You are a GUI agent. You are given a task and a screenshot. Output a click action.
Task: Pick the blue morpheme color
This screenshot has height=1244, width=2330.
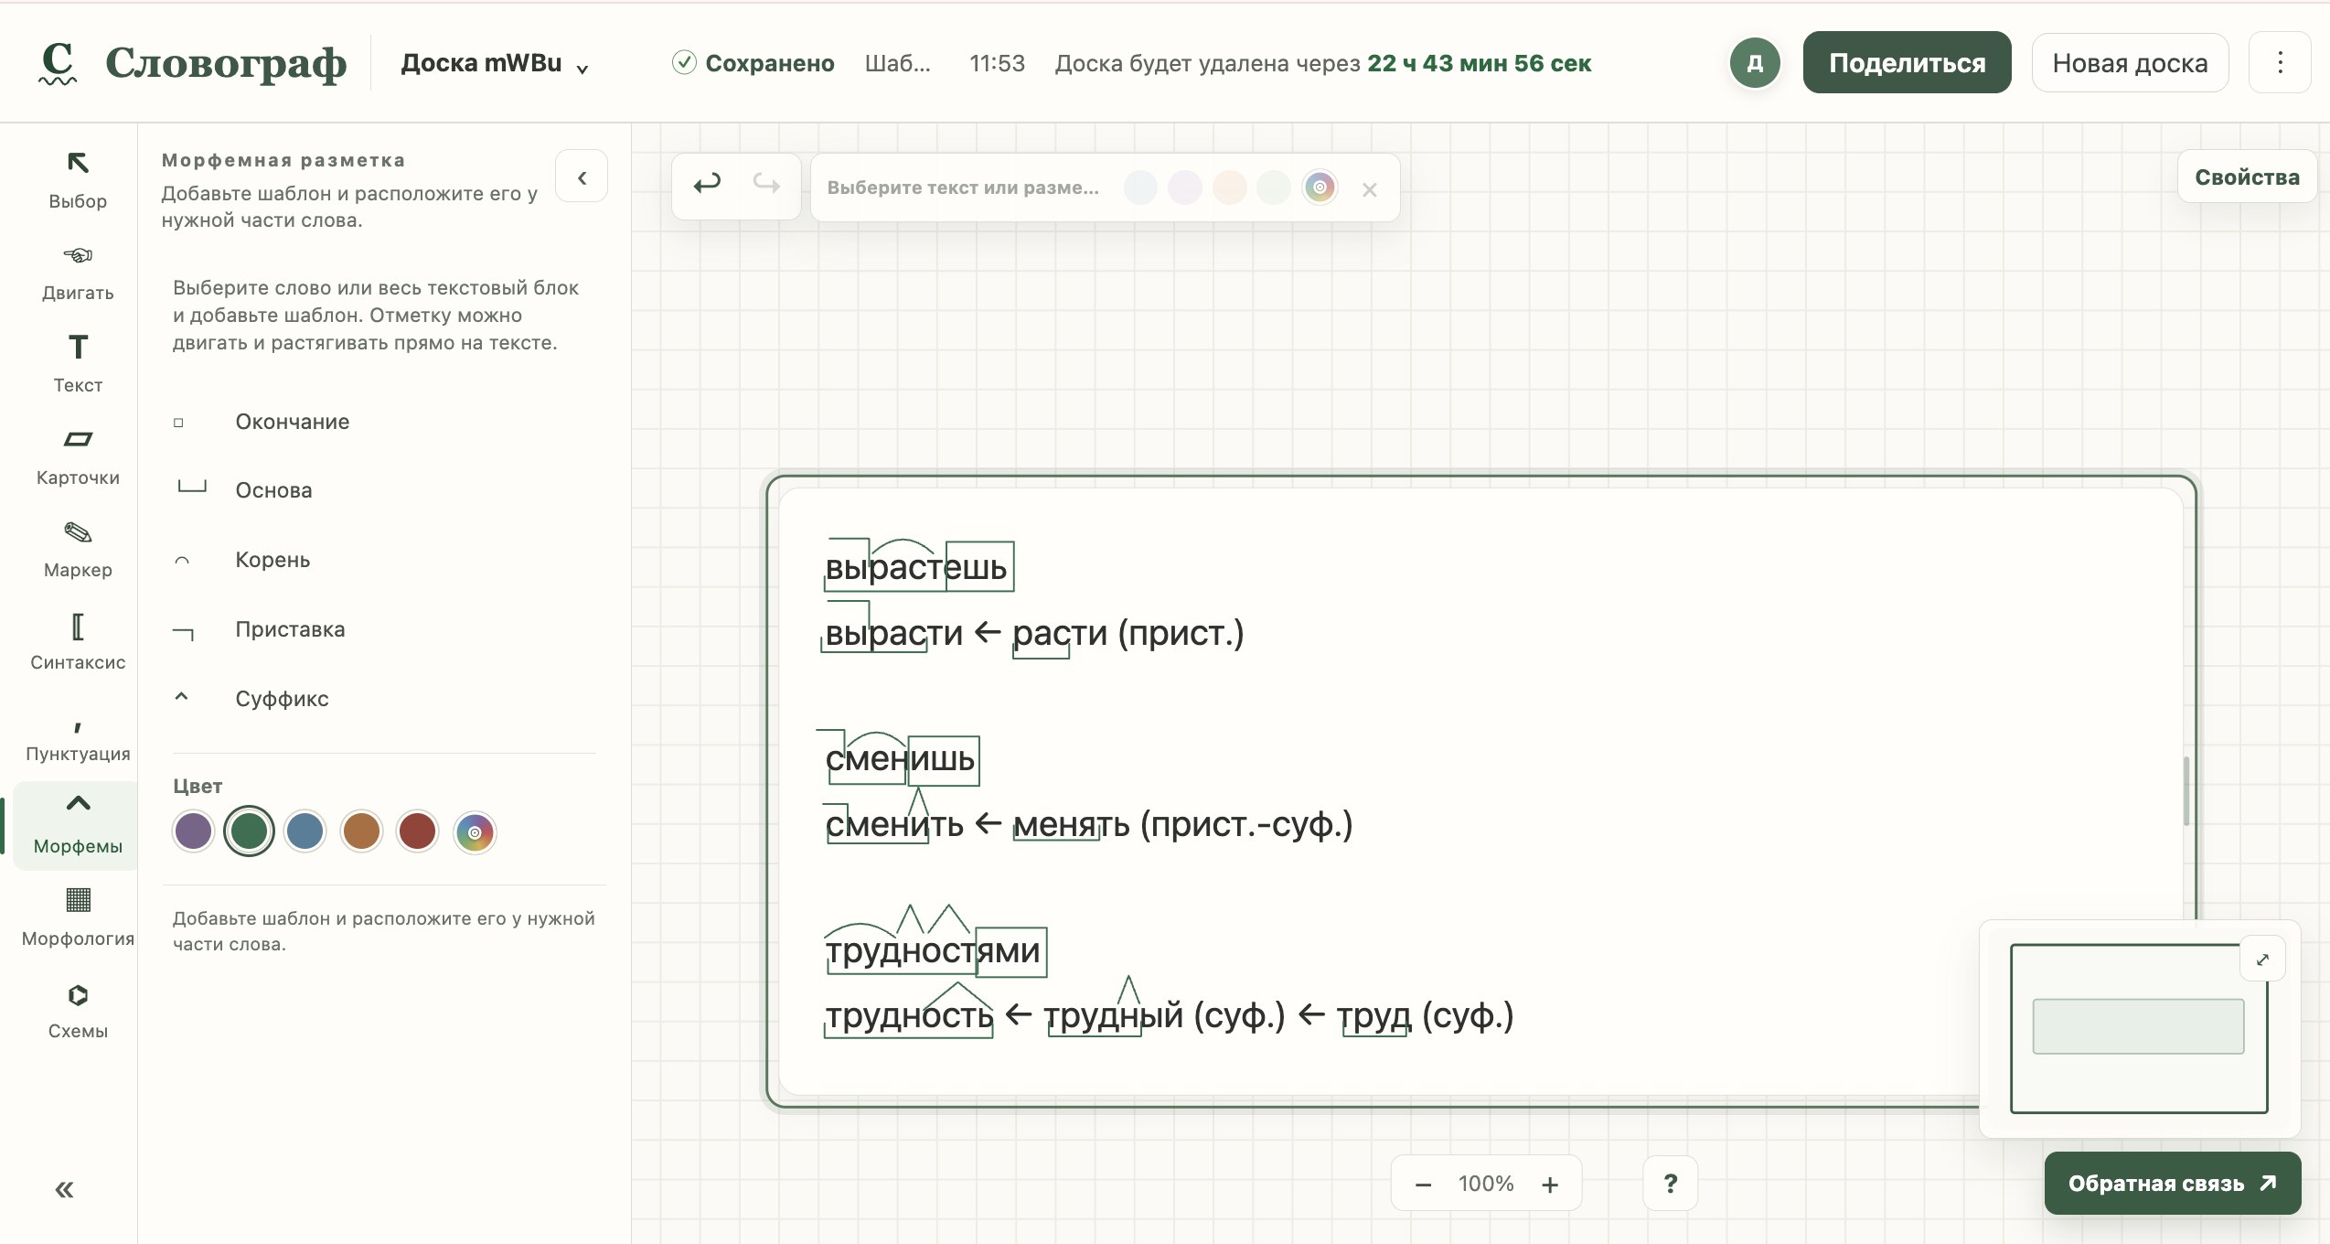(x=305, y=831)
